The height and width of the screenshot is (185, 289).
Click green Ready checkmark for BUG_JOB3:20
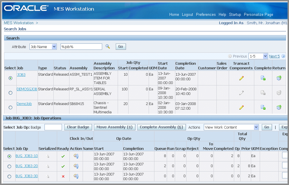(x=63, y=166)
